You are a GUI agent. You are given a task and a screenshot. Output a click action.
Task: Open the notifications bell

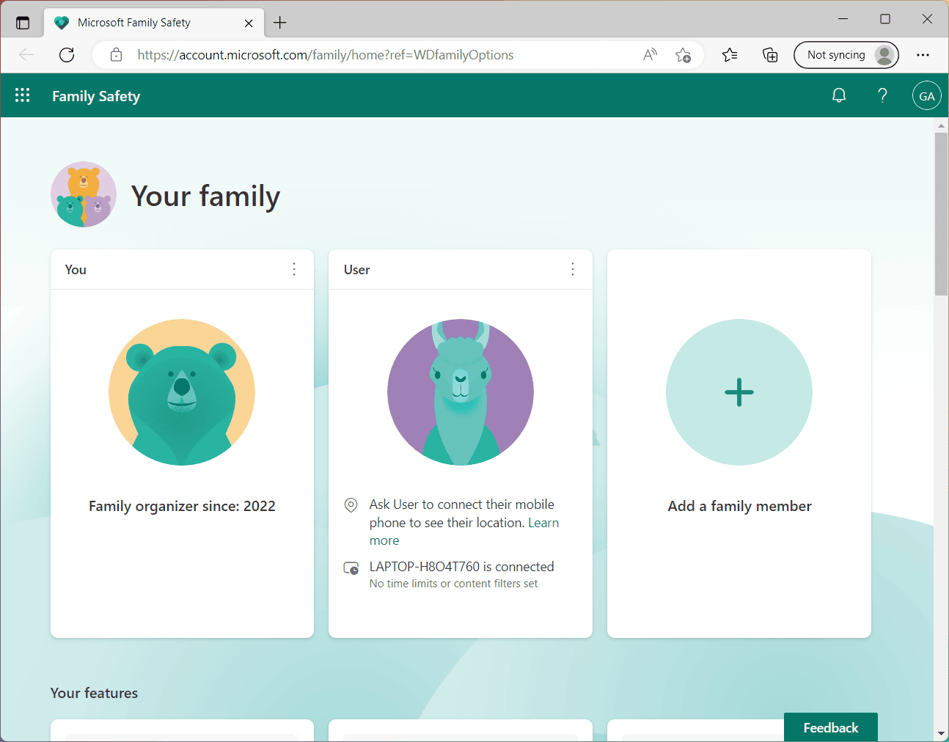point(839,95)
